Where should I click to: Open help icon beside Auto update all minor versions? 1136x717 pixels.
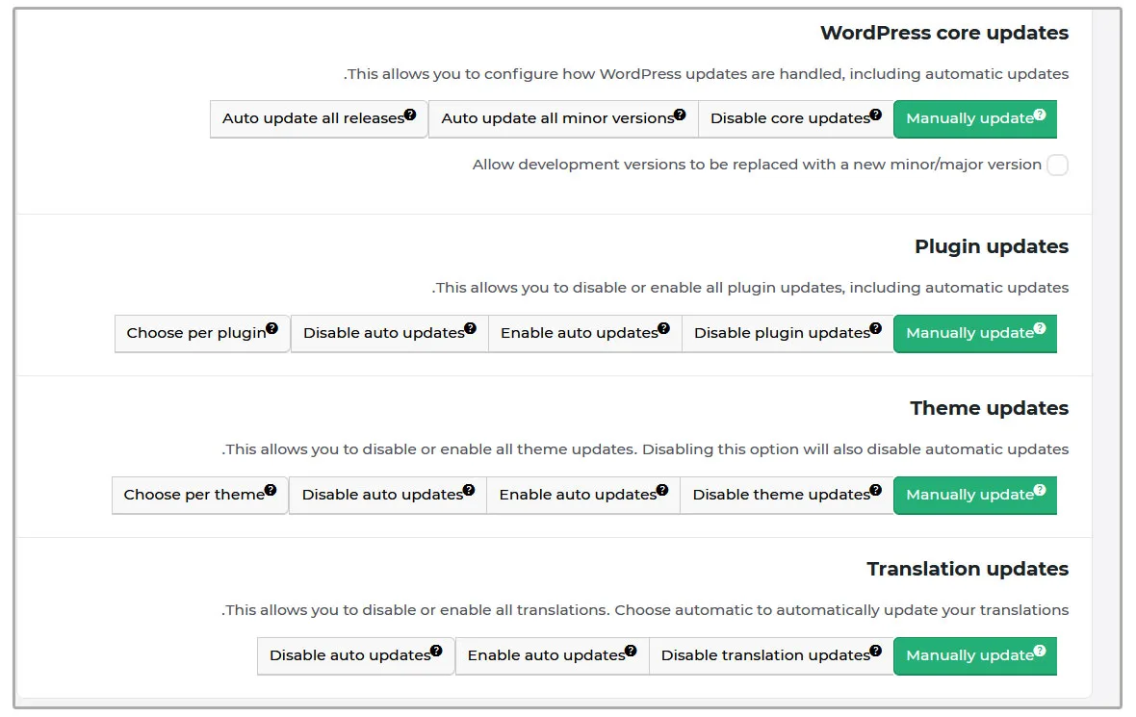680,115
